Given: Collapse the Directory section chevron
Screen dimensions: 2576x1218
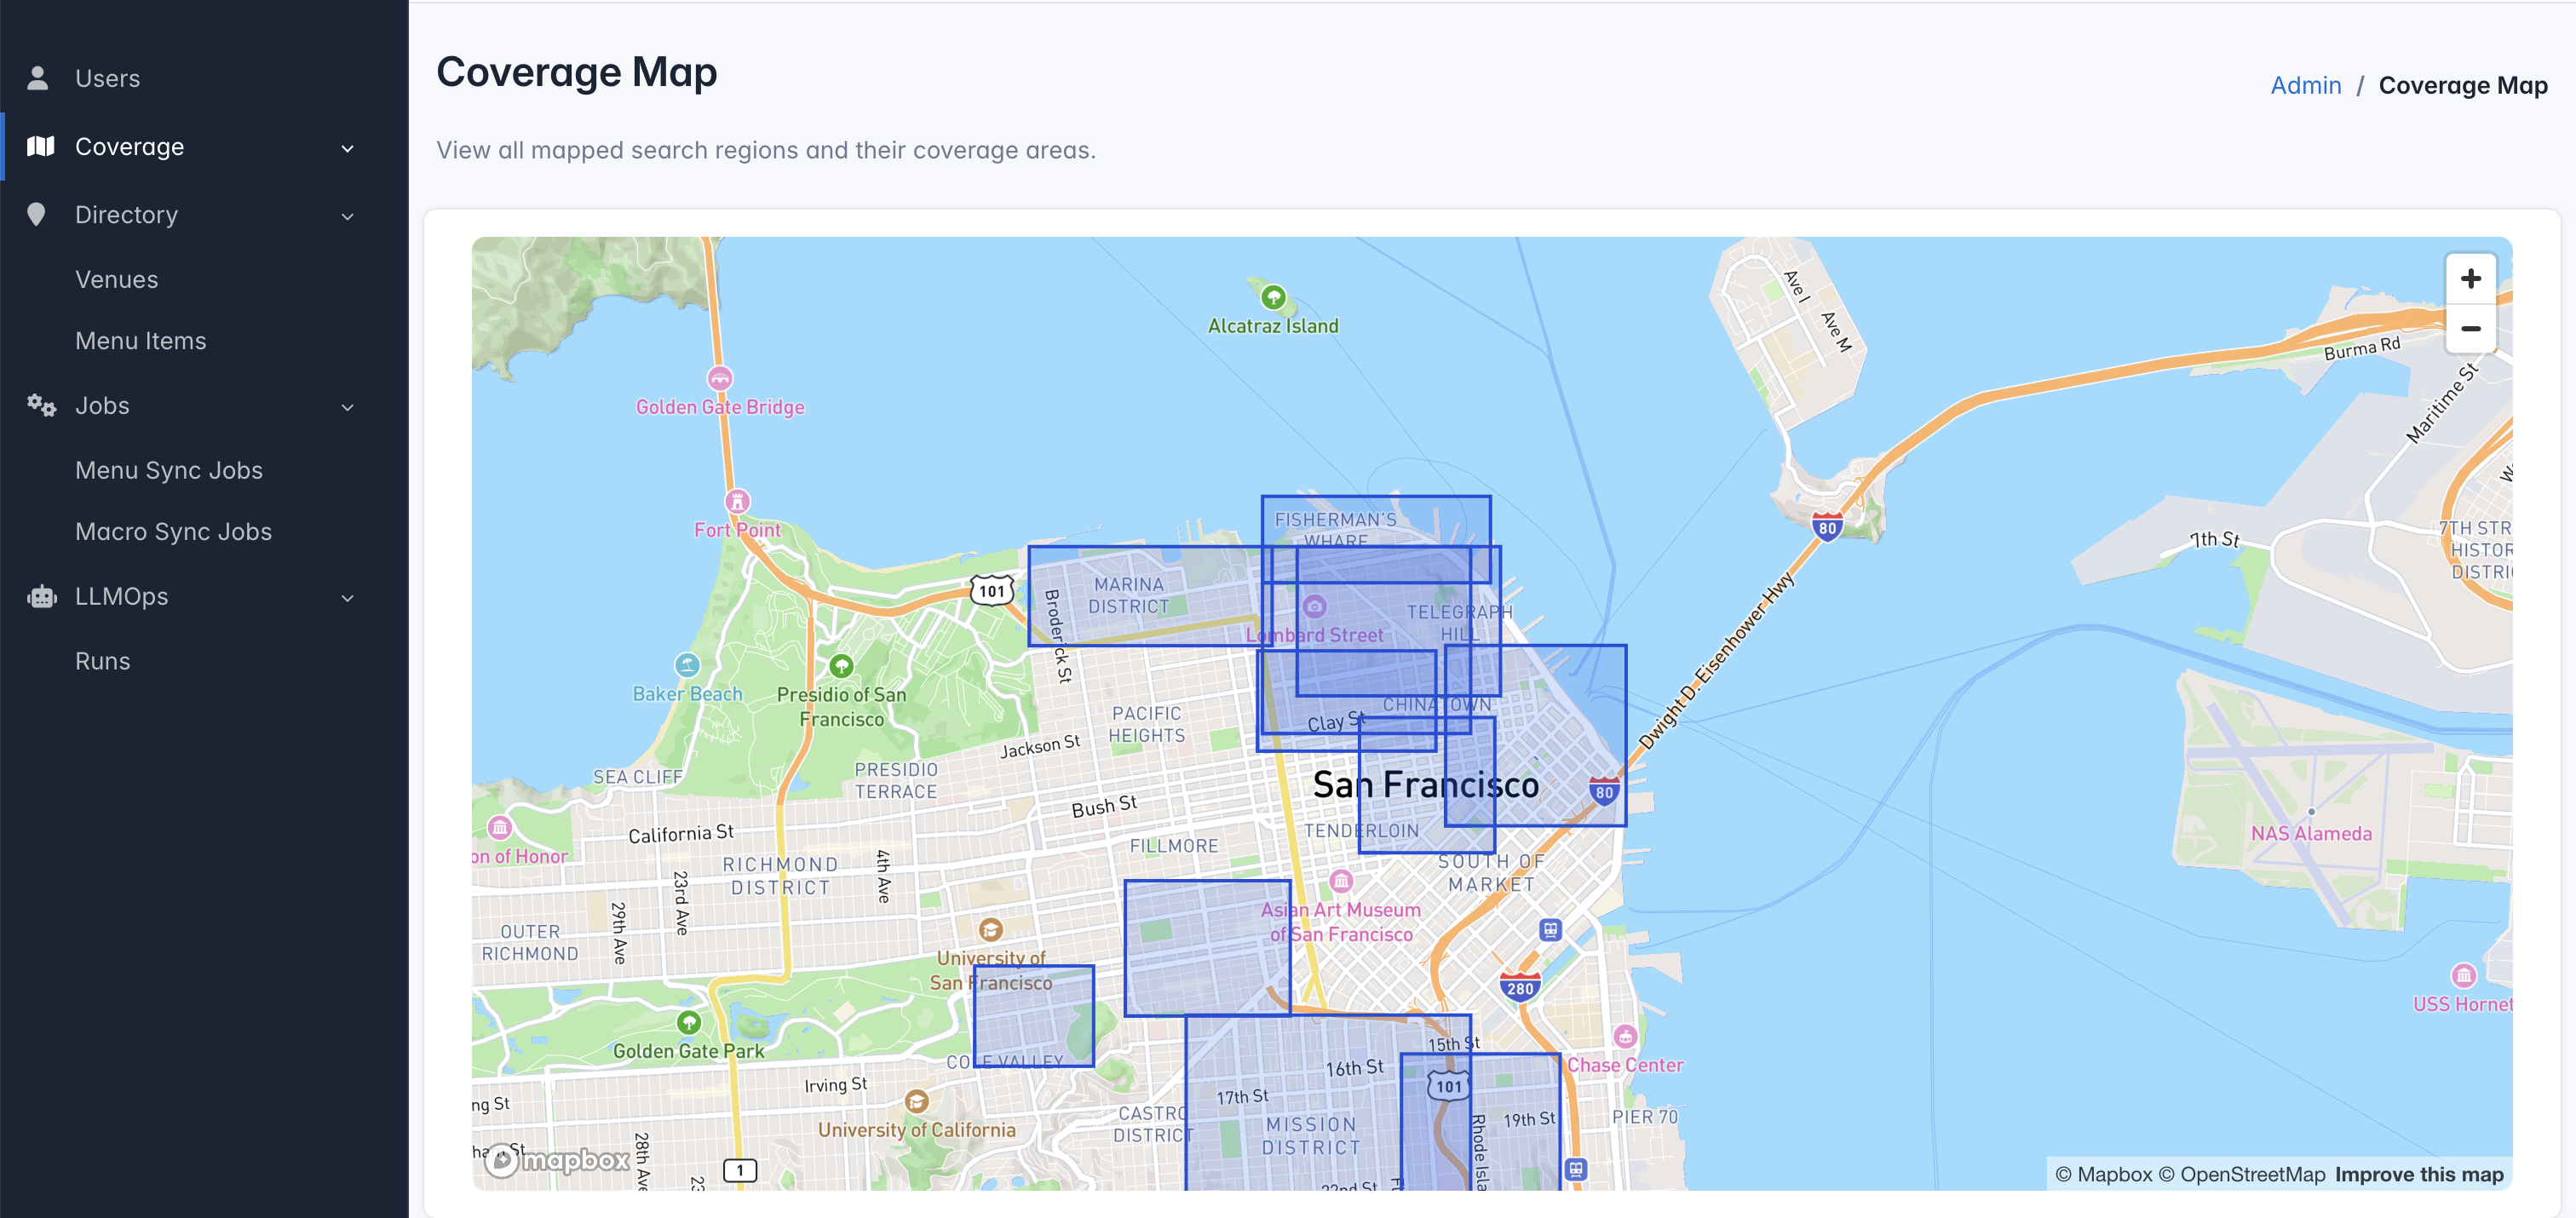Looking at the screenshot, I should [x=347, y=216].
